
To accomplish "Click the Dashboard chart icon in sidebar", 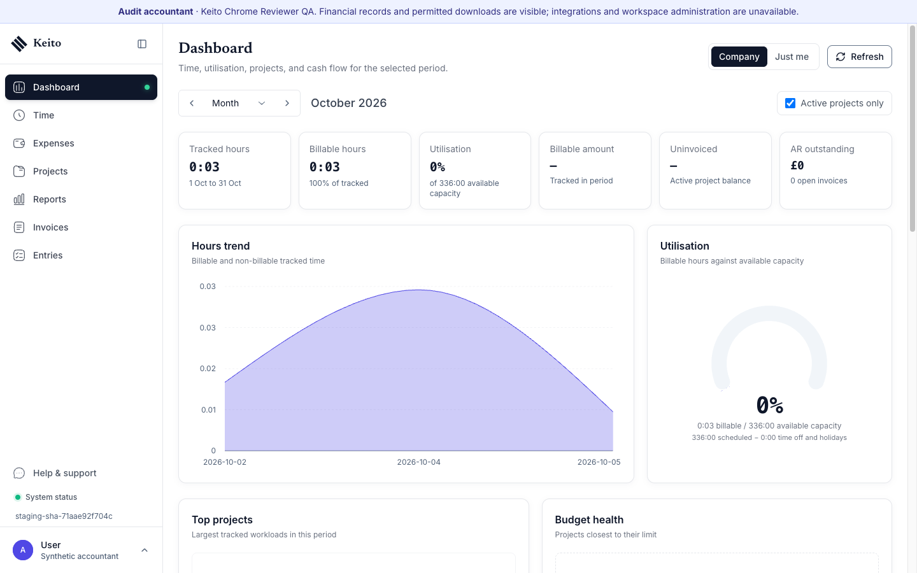I will [x=19, y=87].
